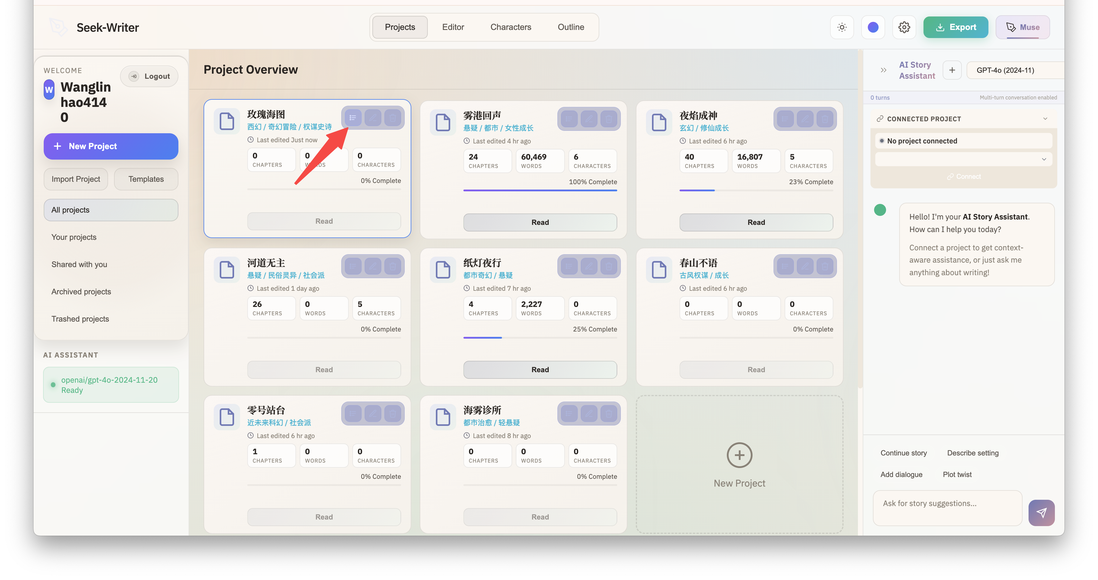Click plus icon to start new AI conversation
Viewport: 1098px width, 580px height.
(x=952, y=70)
